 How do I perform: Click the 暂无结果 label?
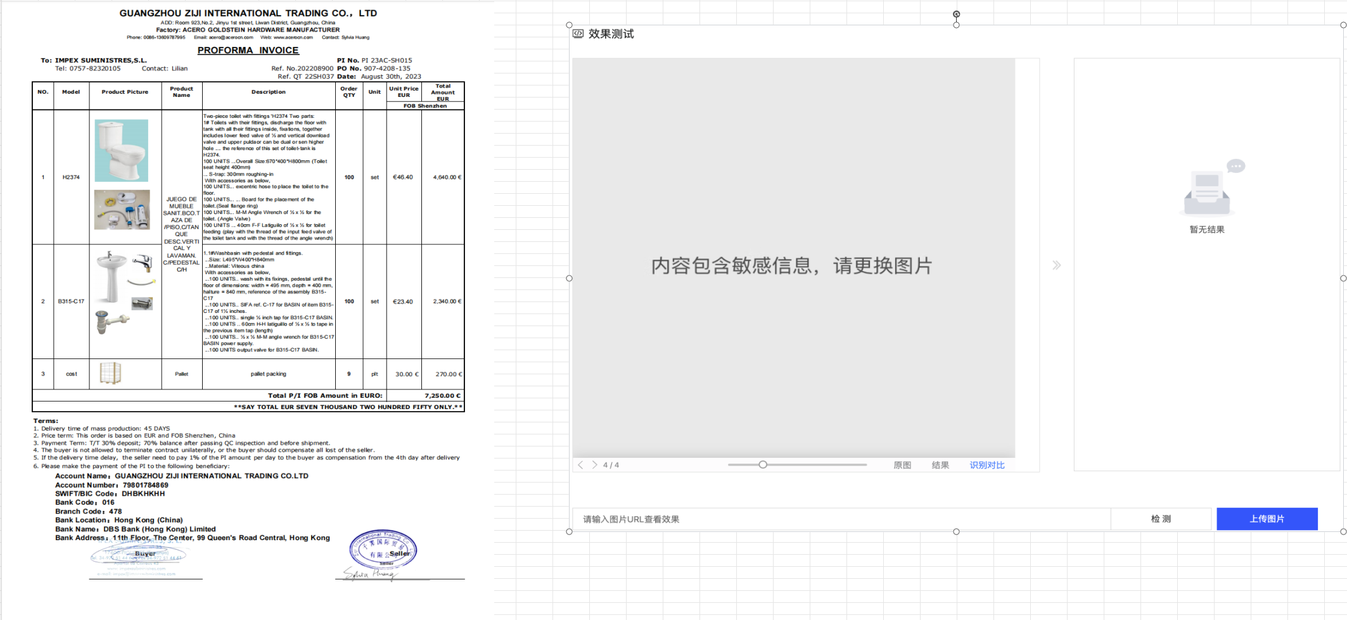pos(1207,229)
